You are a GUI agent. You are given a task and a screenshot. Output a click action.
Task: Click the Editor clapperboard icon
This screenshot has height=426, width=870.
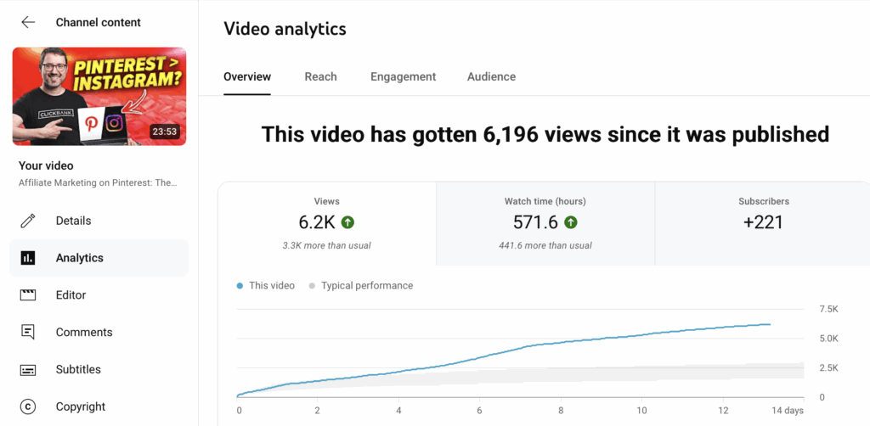pyautogui.click(x=28, y=294)
